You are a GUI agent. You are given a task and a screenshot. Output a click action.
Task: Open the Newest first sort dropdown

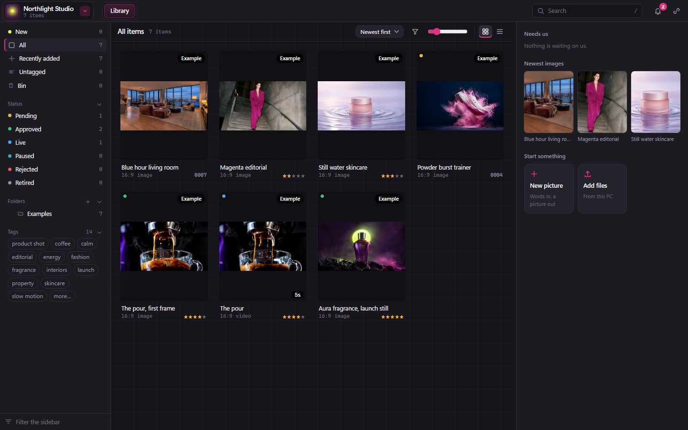[x=379, y=32]
